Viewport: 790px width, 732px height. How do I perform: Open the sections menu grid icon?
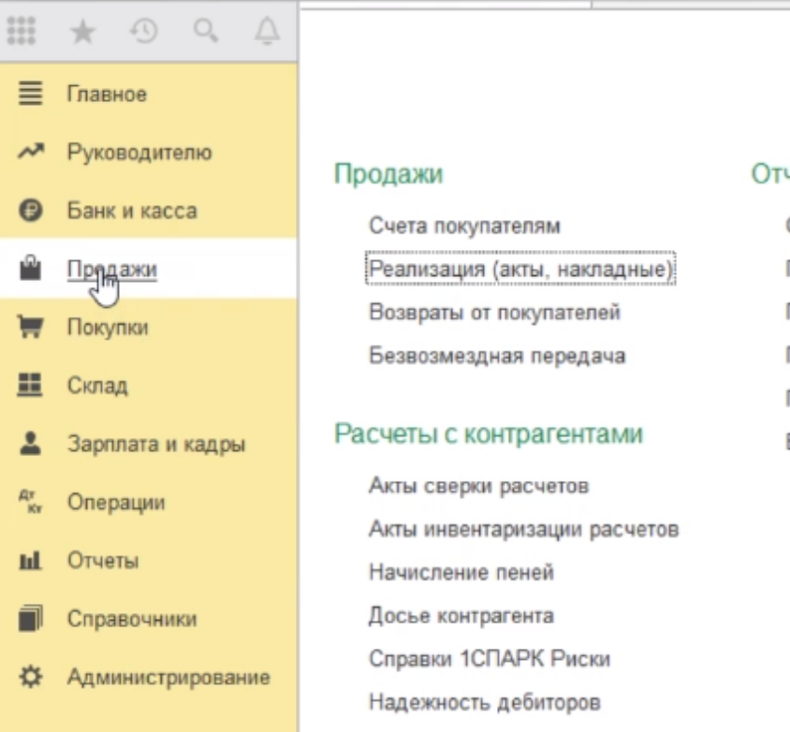(22, 32)
